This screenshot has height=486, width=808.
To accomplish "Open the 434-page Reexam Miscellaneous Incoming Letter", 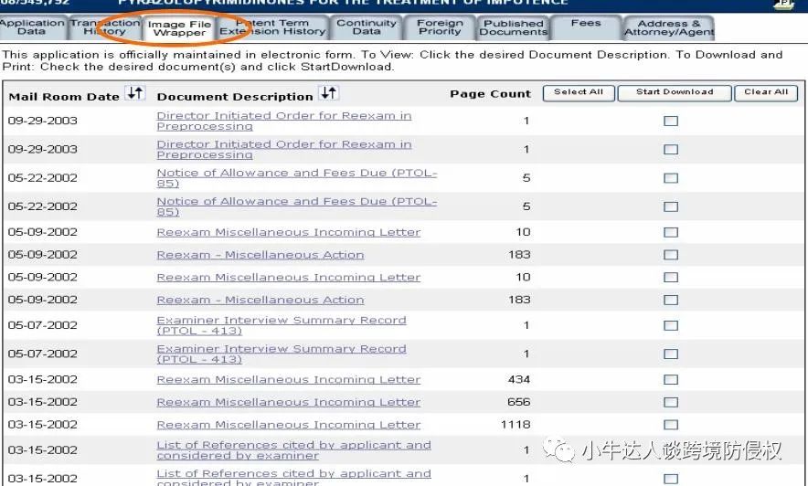I will coord(289,380).
